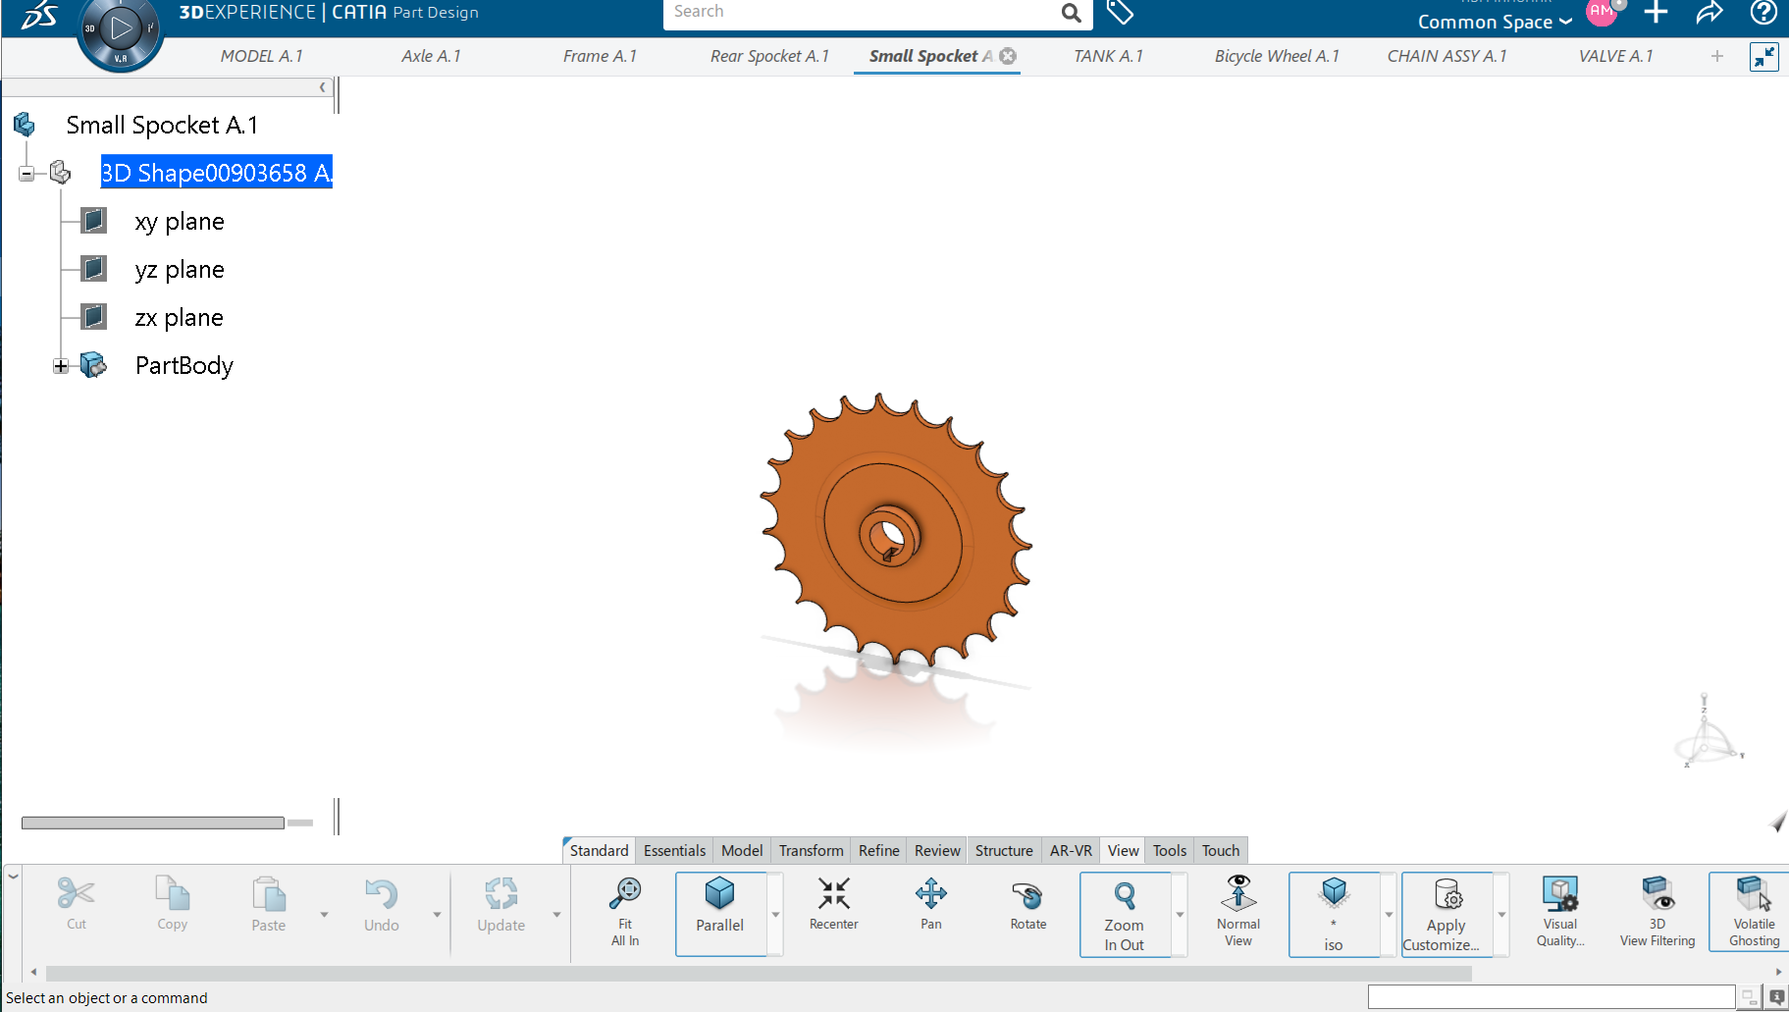Switch to the Review tab
Screen dimensions: 1789x1012
point(937,851)
